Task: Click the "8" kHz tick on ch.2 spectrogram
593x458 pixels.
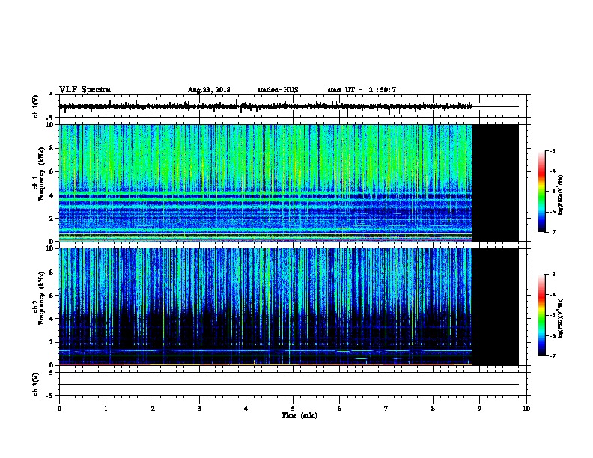Action: pos(53,272)
